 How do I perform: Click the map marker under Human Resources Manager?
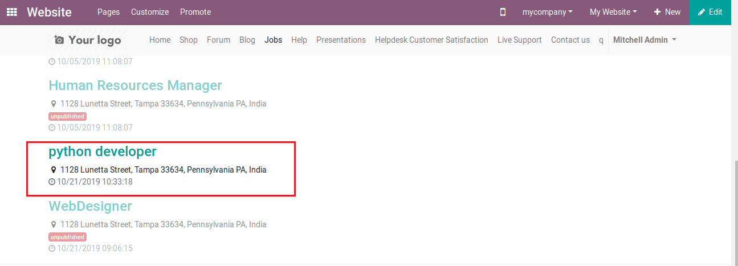54,104
